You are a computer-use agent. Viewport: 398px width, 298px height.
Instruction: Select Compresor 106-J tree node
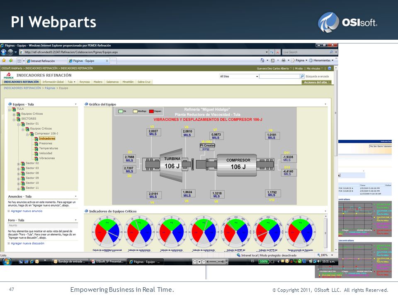[46, 134]
